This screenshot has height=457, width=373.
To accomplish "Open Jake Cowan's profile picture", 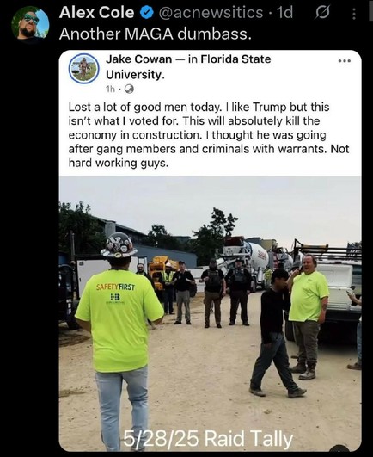I will (x=83, y=69).
